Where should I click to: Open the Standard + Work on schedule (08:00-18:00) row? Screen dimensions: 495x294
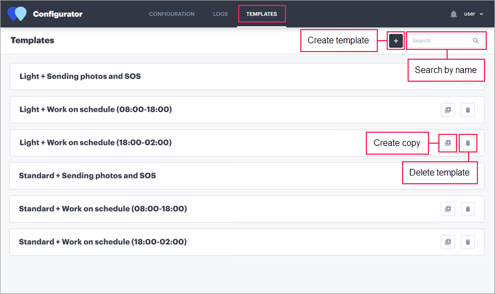pyautogui.click(x=103, y=209)
